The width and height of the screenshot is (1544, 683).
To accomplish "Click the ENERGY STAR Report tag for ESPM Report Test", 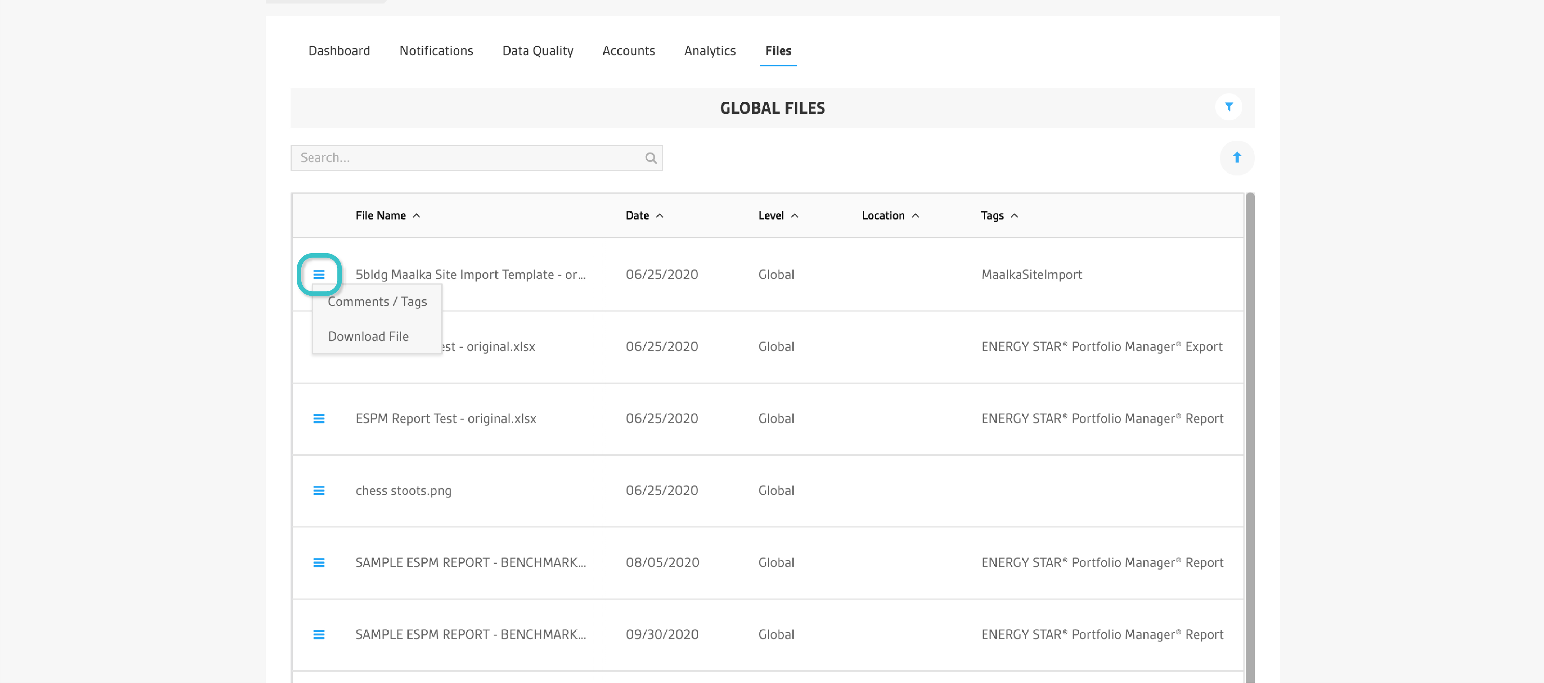I will click(1102, 419).
